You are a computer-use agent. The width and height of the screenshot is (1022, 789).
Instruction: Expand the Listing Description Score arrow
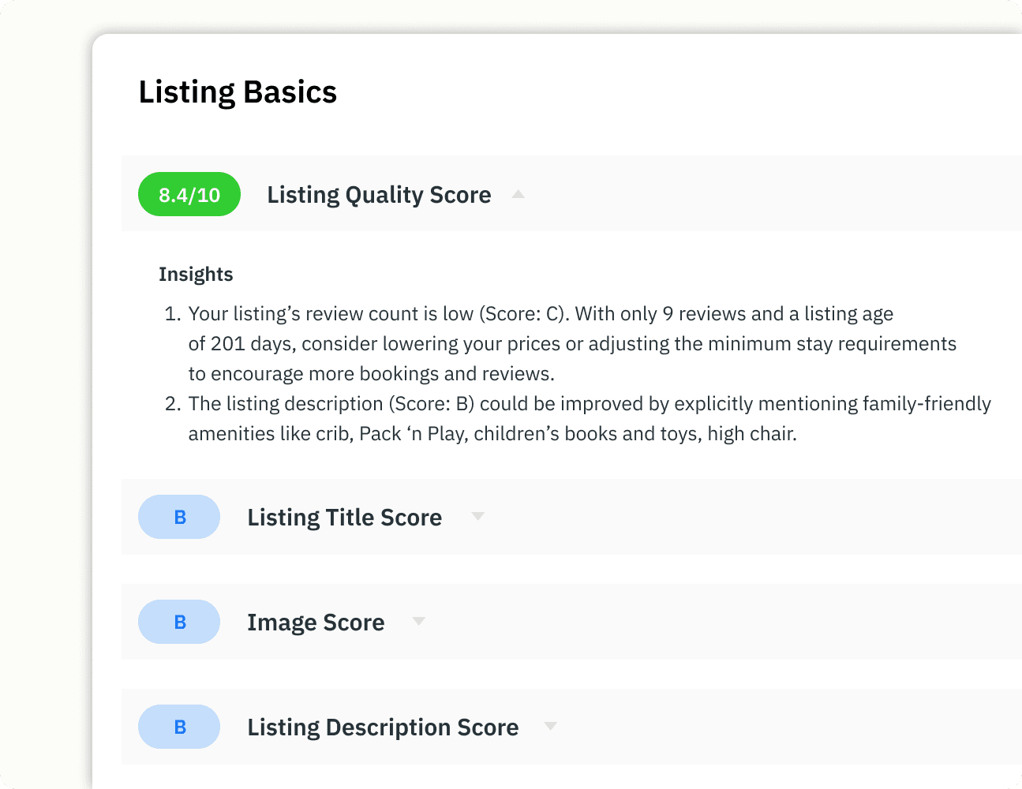tap(550, 726)
